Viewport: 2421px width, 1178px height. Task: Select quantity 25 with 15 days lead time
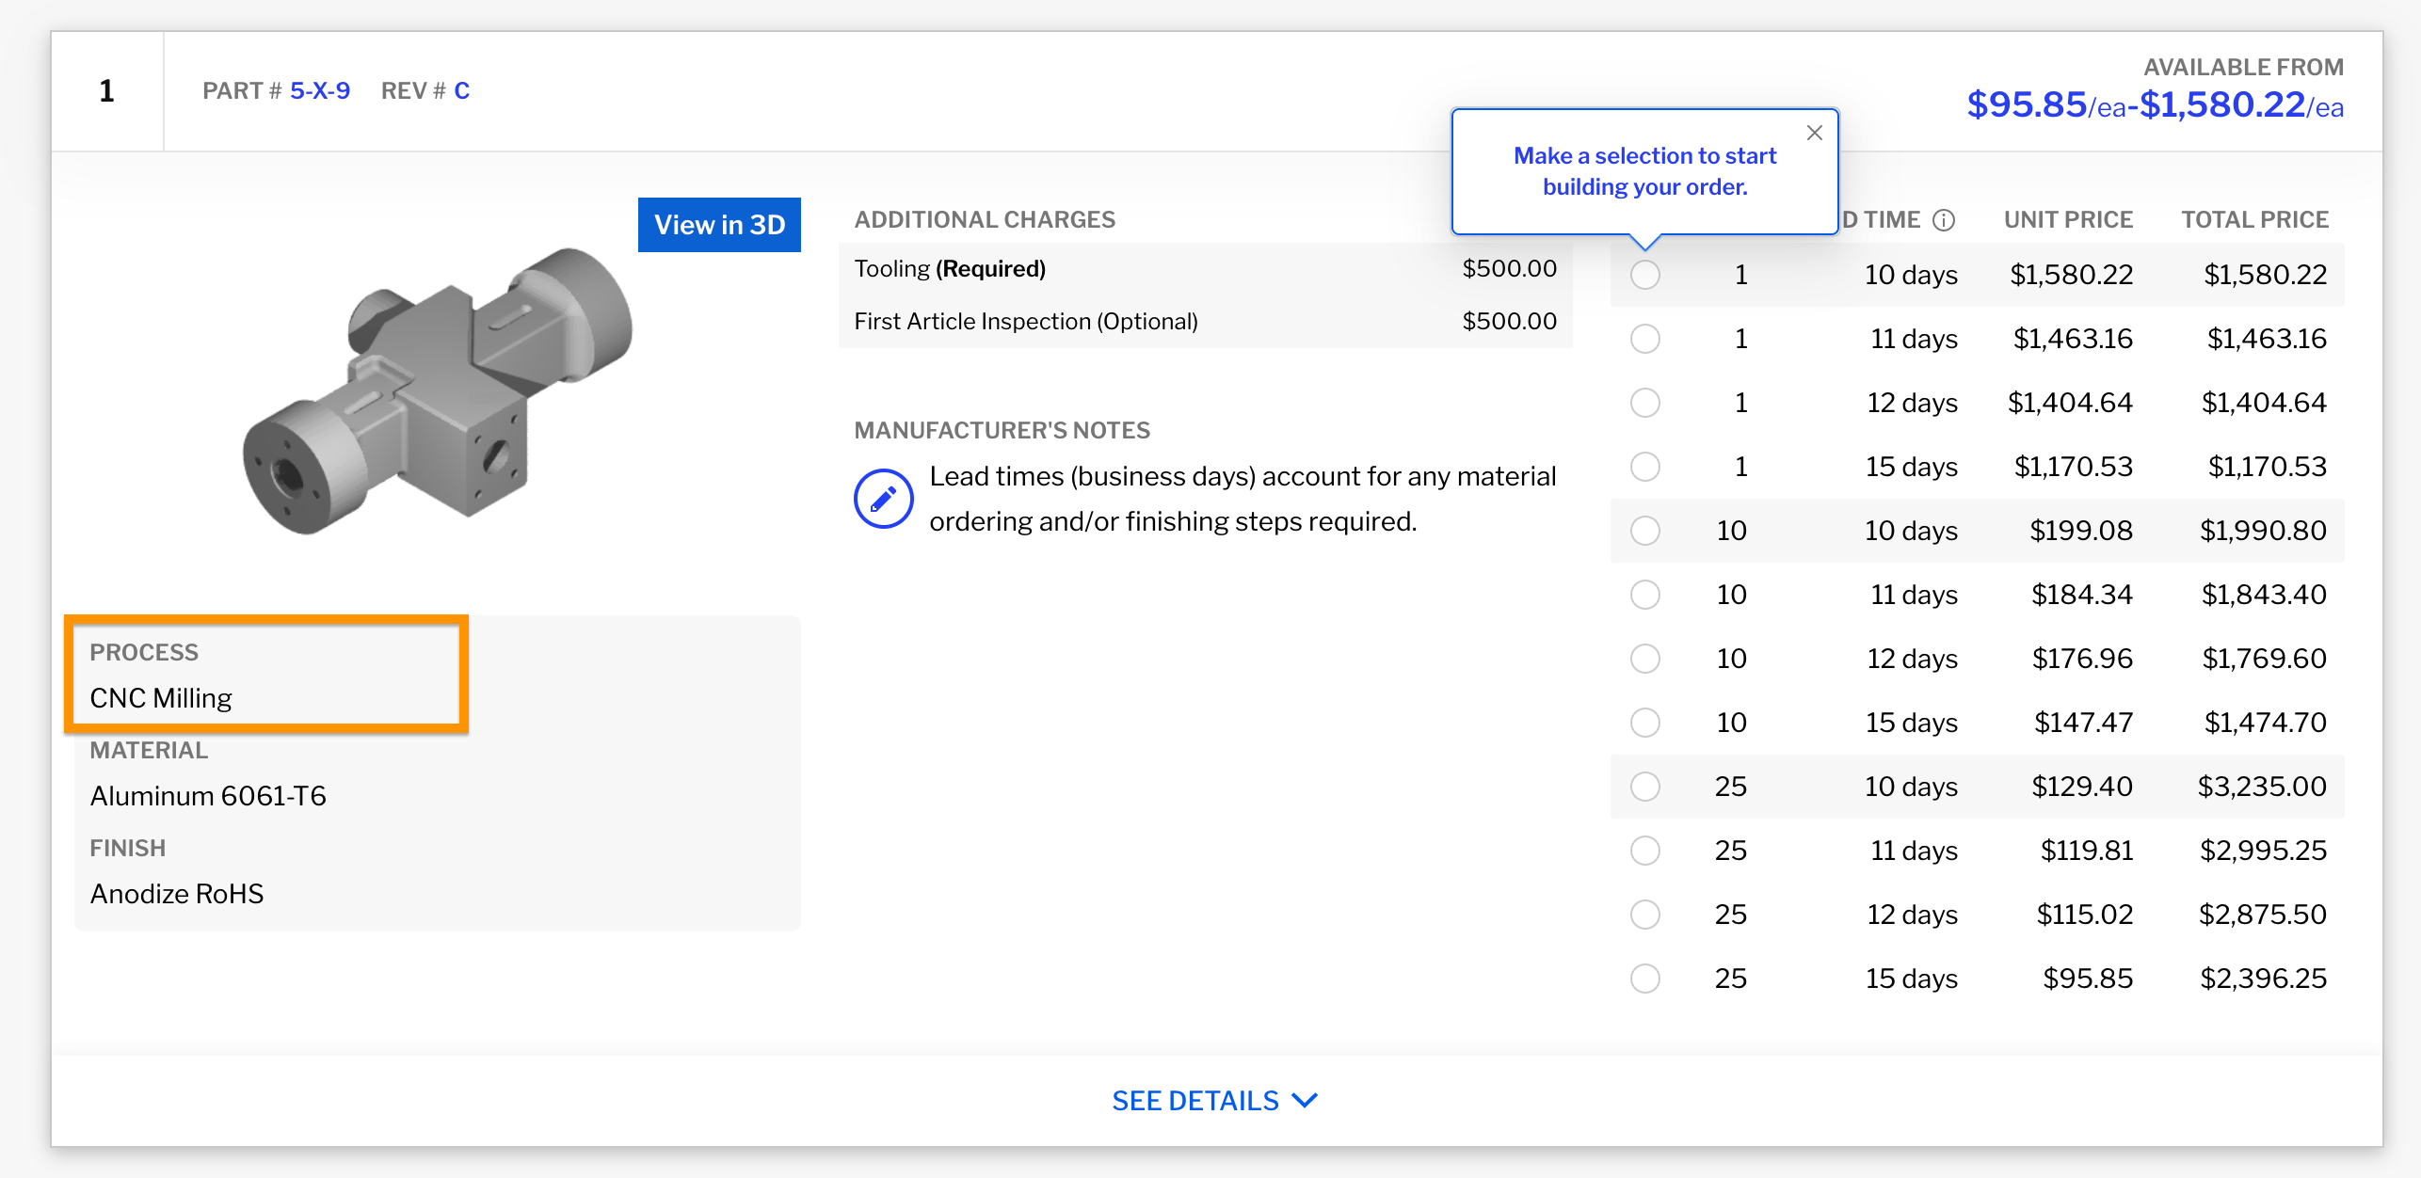1645,979
